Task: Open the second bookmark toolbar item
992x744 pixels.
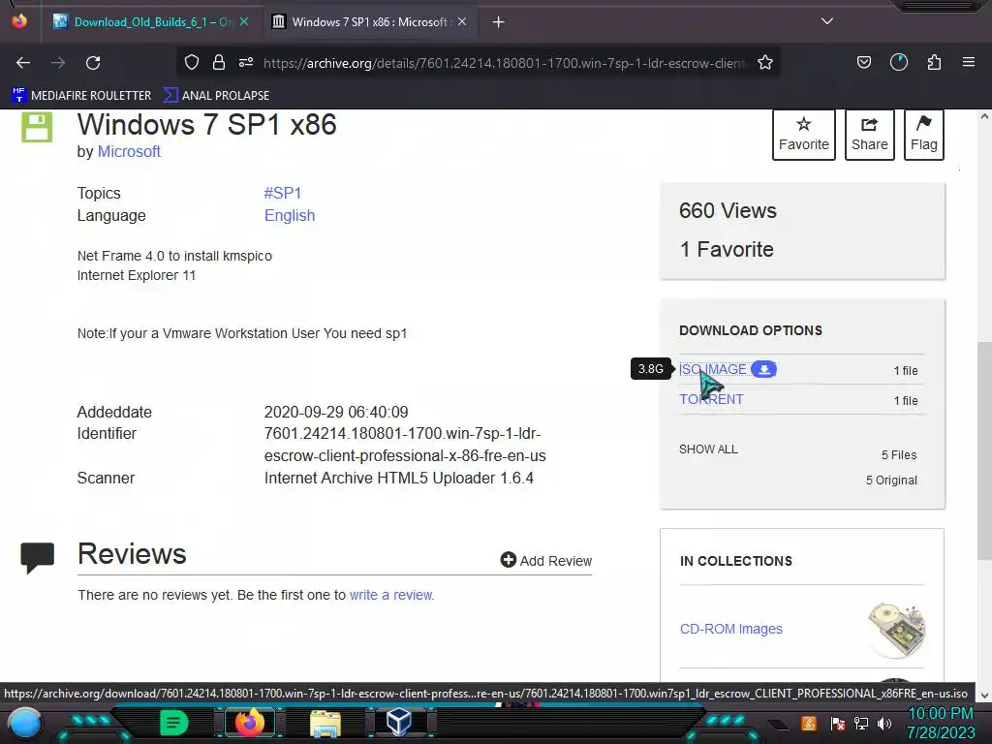Action: 216,96
